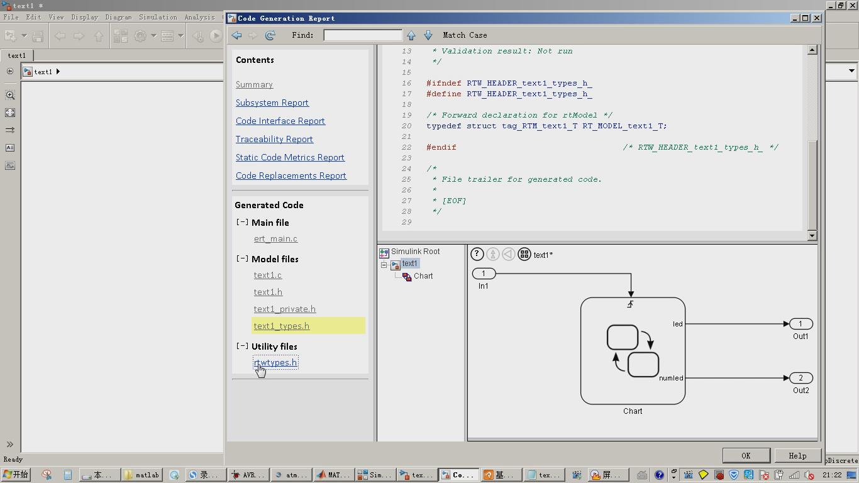Open the Diagram menu
859x483 pixels.
(118, 17)
